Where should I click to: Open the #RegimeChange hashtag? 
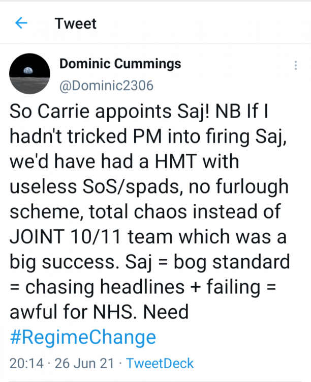coord(83,337)
